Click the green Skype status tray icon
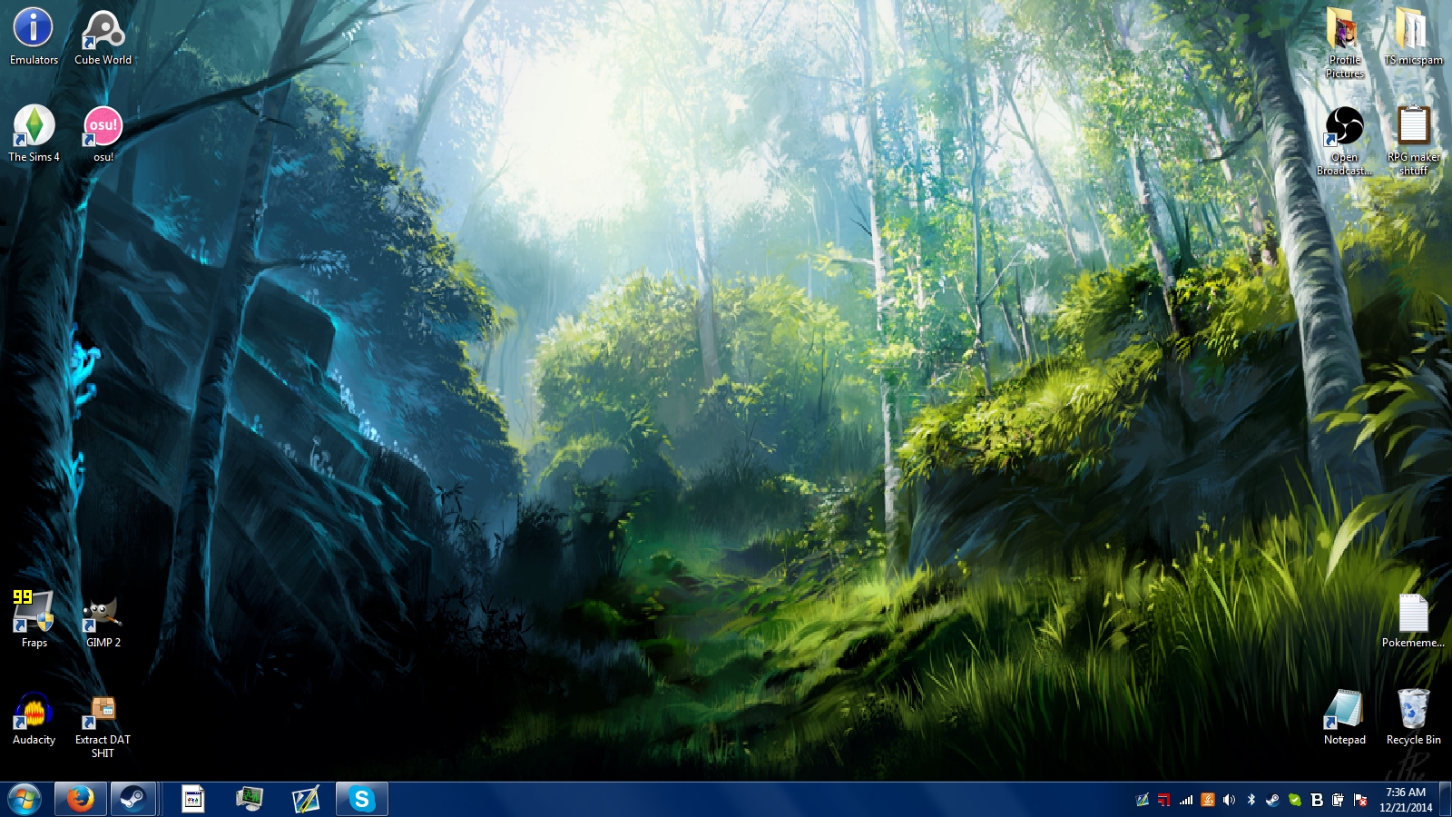The height and width of the screenshot is (817, 1452). (1295, 800)
